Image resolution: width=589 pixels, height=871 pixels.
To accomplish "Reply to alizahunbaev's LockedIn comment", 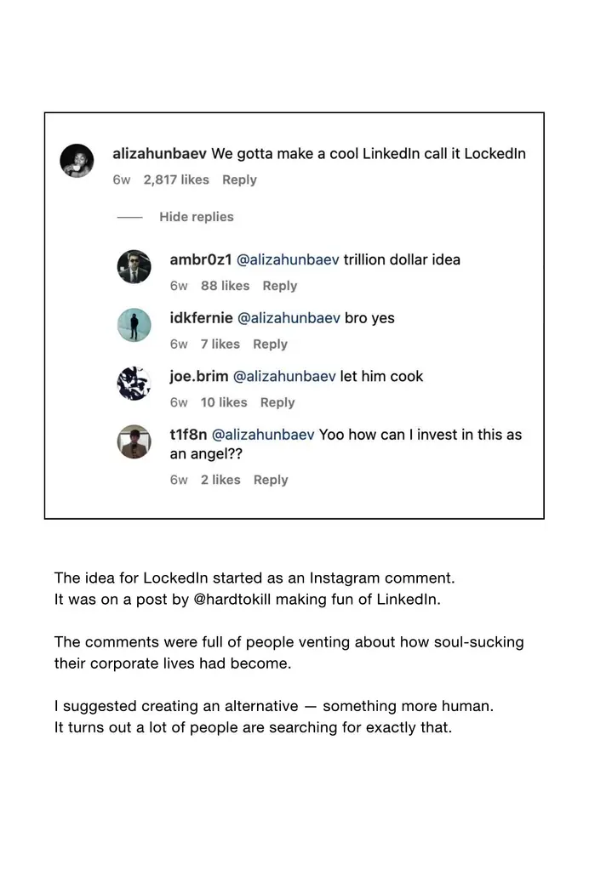I will (239, 180).
